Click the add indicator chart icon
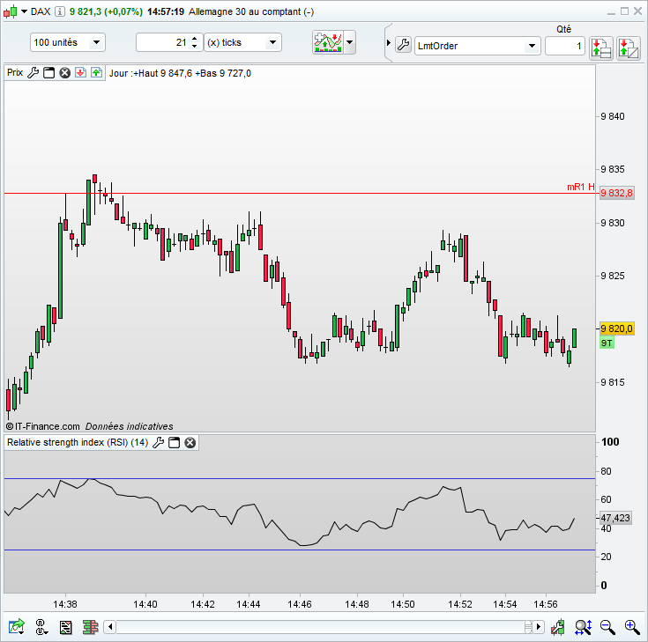Screen dimensions: 648x642 click(328, 42)
